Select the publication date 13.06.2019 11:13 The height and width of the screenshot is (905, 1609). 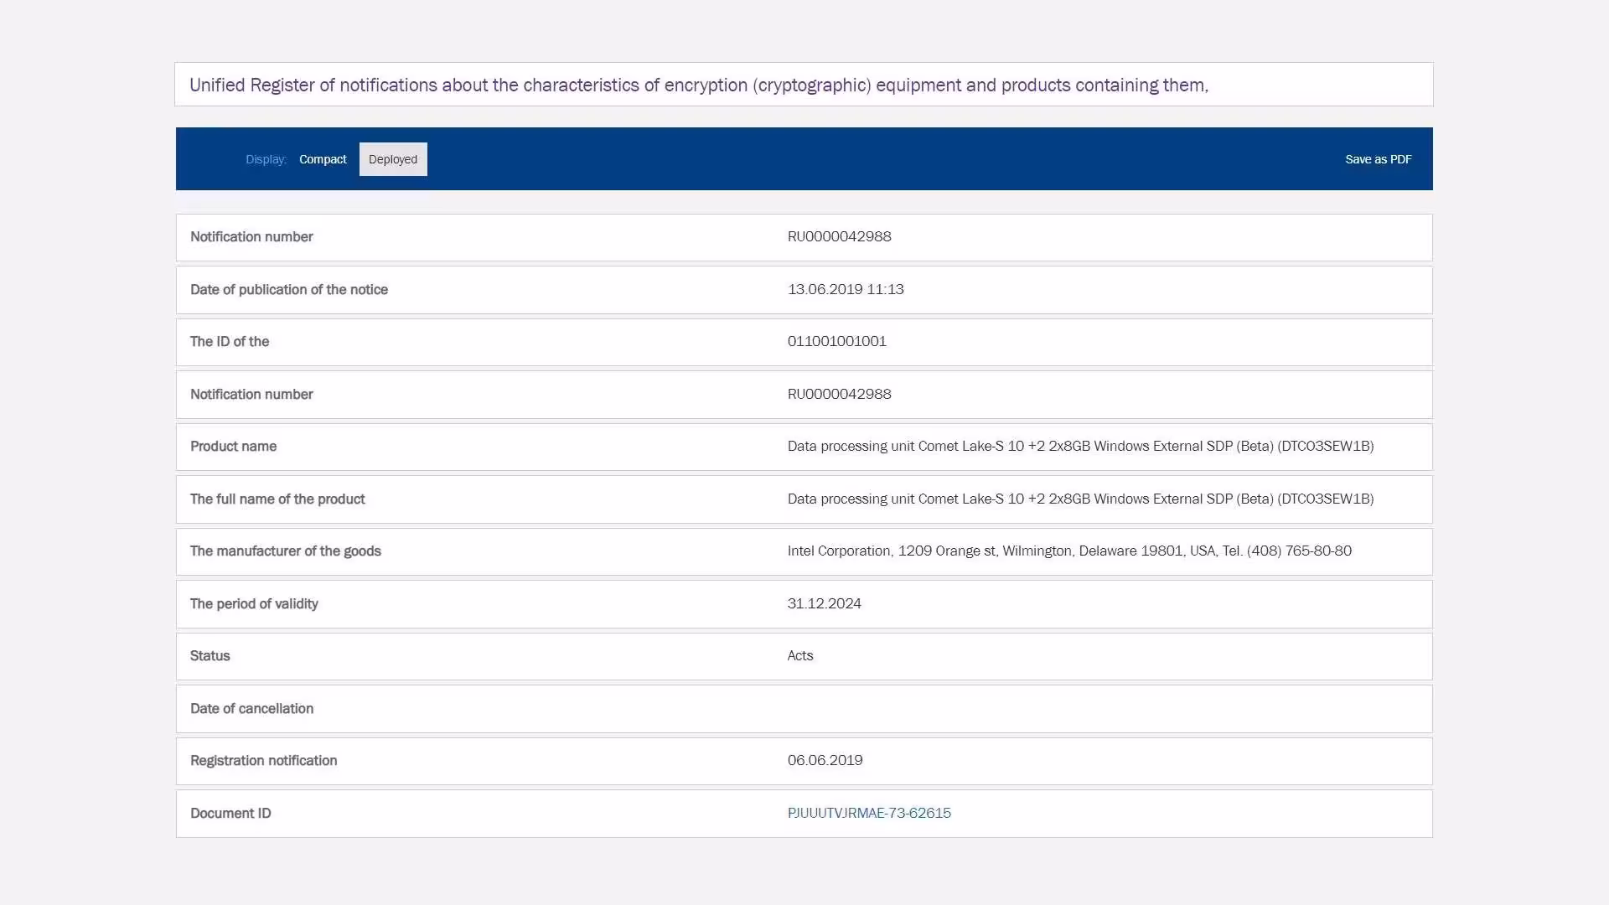tap(846, 289)
